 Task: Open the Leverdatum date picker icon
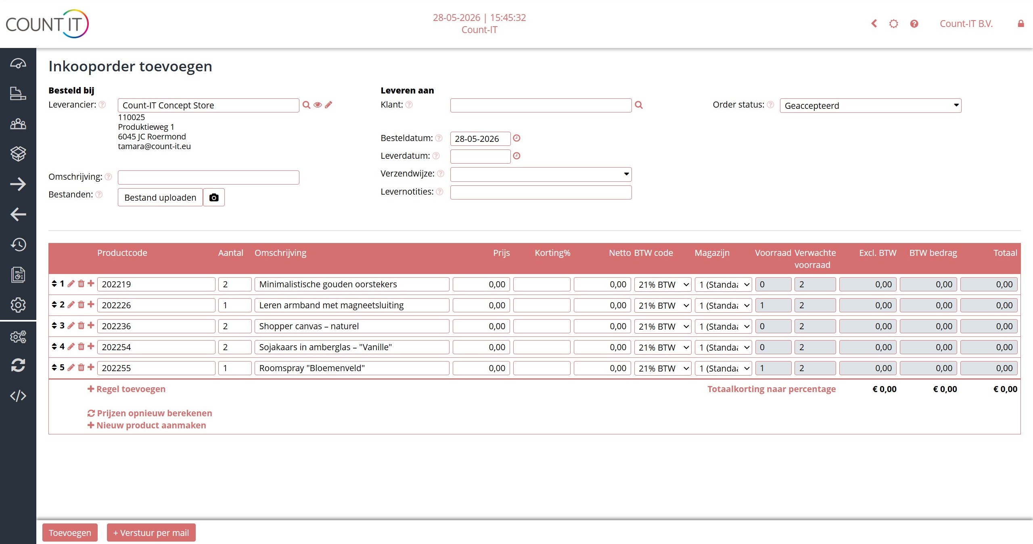(x=516, y=156)
